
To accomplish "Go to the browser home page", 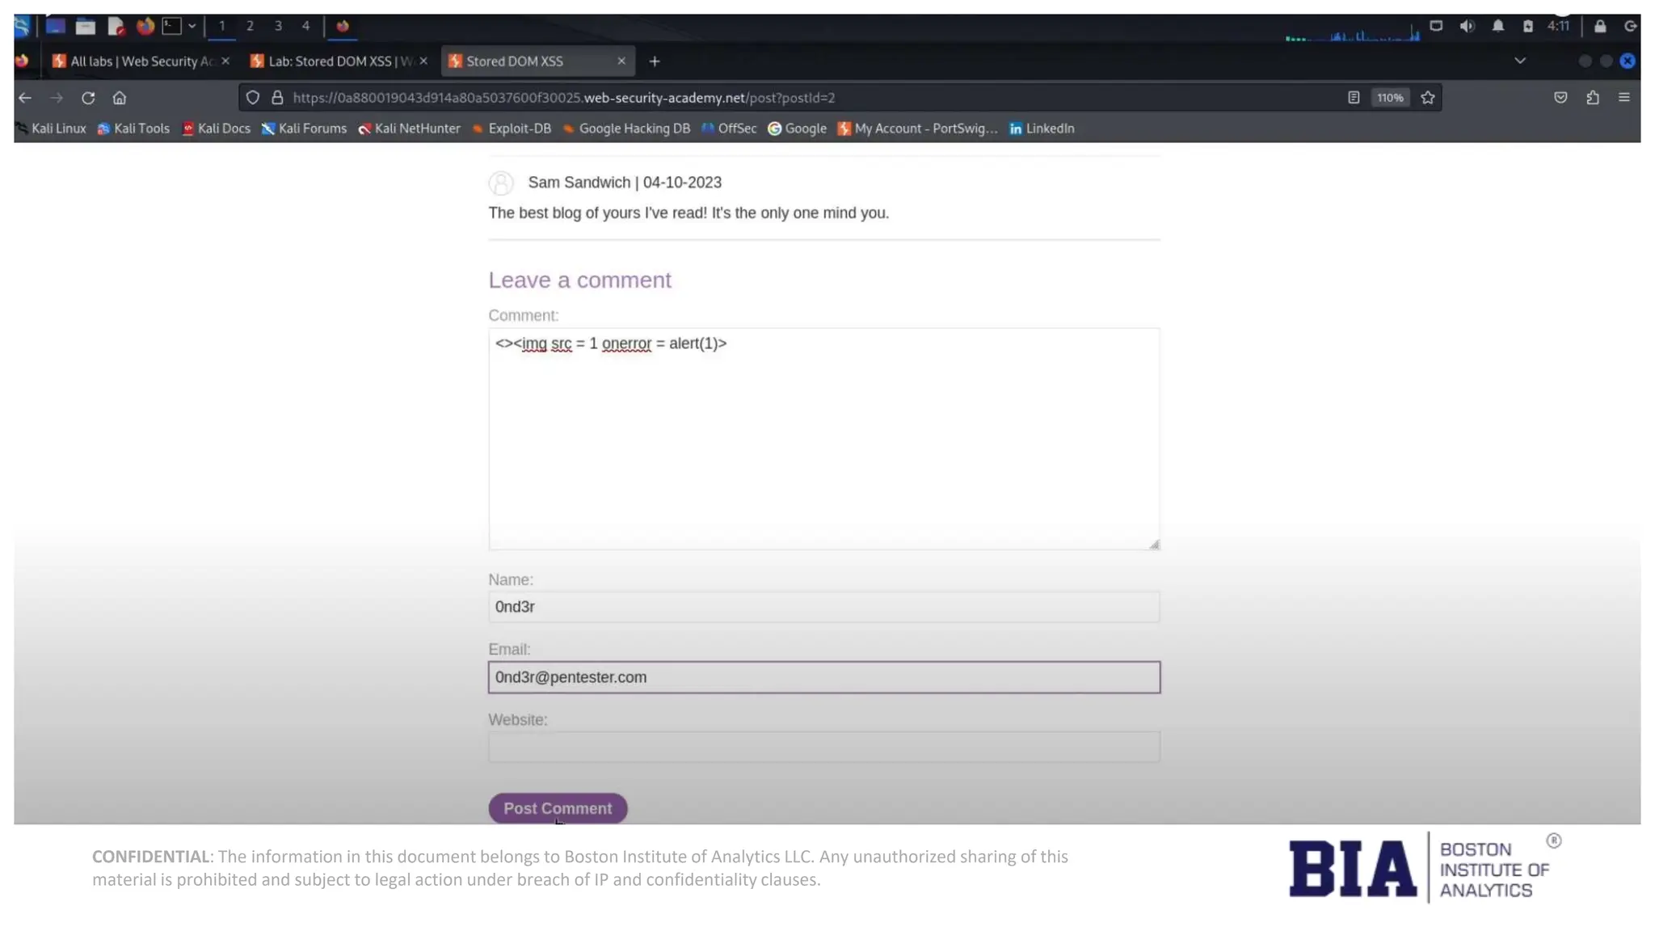I will tap(120, 98).
